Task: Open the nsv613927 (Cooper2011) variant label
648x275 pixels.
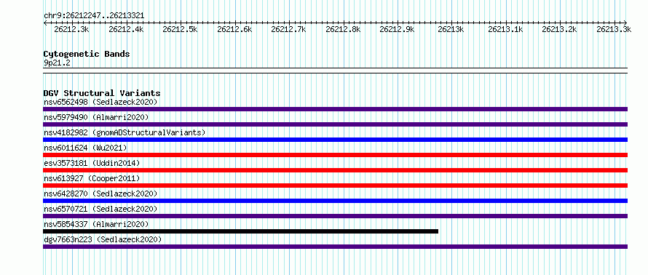Action: click(x=92, y=178)
